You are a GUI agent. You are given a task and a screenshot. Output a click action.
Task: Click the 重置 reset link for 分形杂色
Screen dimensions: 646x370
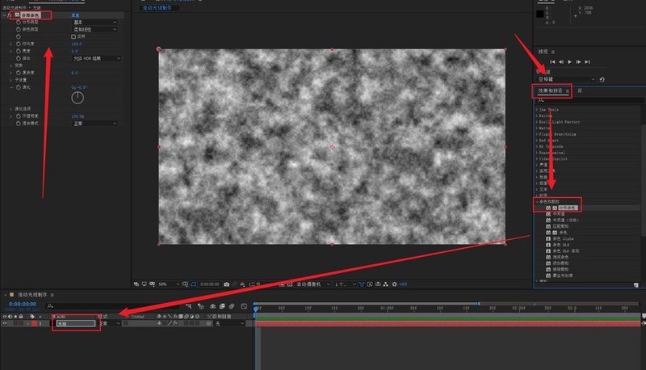pos(77,15)
